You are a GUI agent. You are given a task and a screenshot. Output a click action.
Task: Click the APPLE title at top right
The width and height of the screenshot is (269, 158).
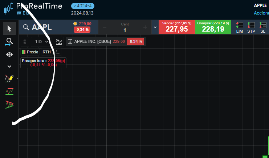point(260,5)
